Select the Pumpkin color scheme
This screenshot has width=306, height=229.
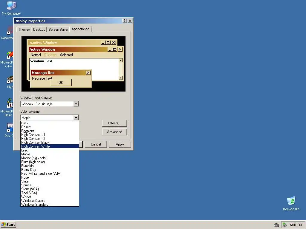50,166
